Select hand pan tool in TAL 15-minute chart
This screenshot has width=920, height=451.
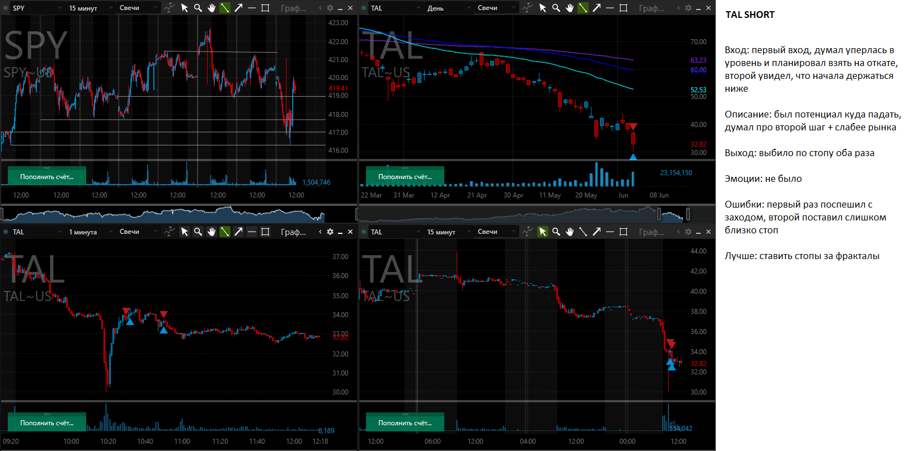(x=570, y=232)
